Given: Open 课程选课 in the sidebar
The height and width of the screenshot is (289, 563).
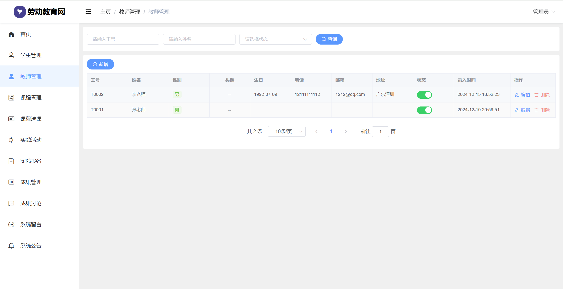Looking at the screenshot, I should tap(31, 119).
